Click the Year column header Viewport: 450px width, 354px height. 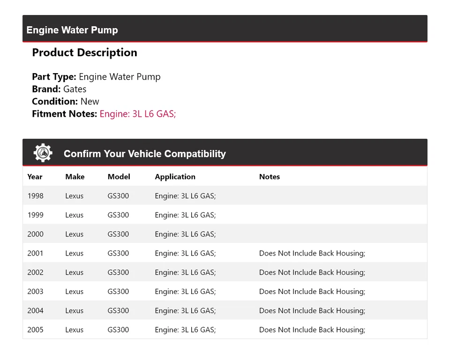35,177
